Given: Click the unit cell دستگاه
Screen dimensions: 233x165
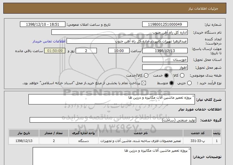Looking at the screenshot, I should 84,141.
